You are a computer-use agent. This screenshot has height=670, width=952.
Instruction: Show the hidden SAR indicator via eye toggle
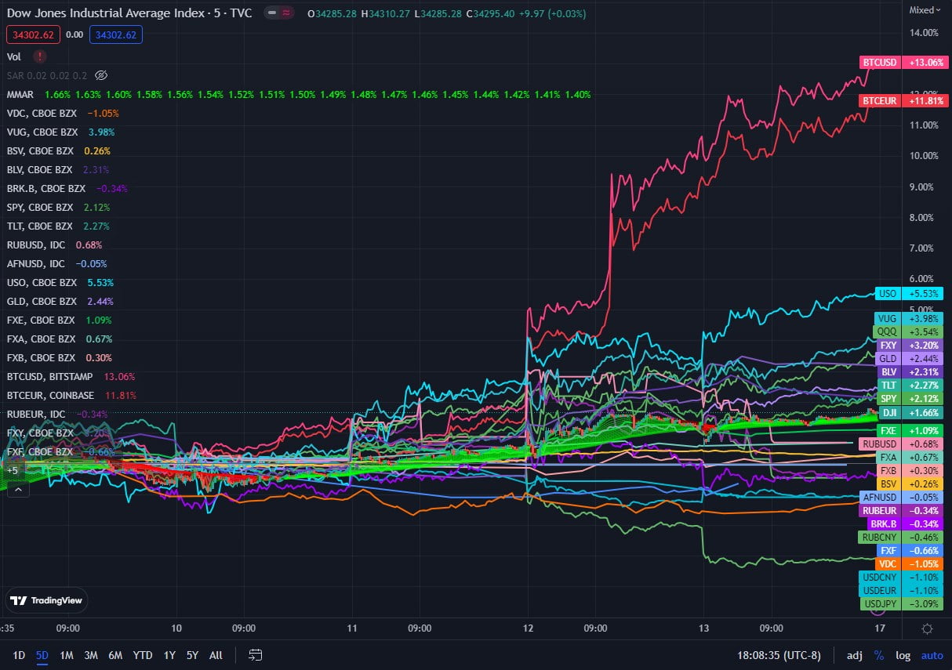click(100, 75)
